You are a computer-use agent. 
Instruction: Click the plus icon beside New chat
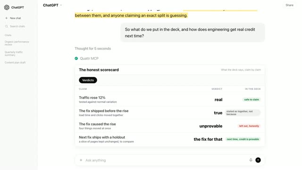6,18
